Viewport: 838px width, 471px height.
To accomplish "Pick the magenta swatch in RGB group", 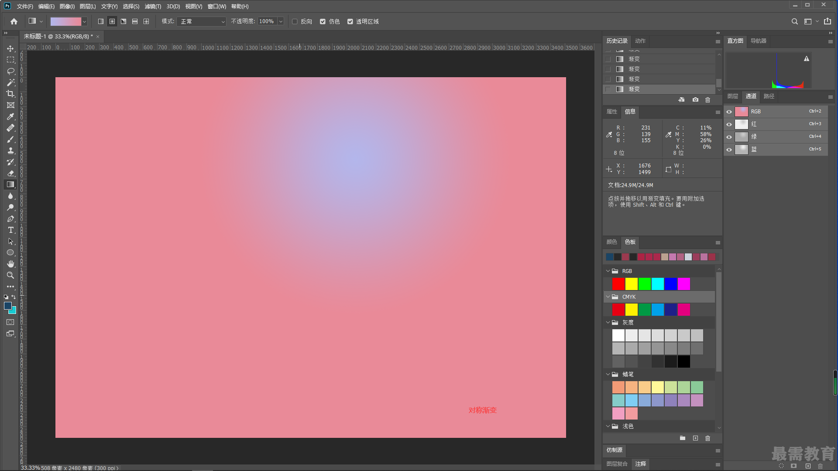I will (684, 284).
